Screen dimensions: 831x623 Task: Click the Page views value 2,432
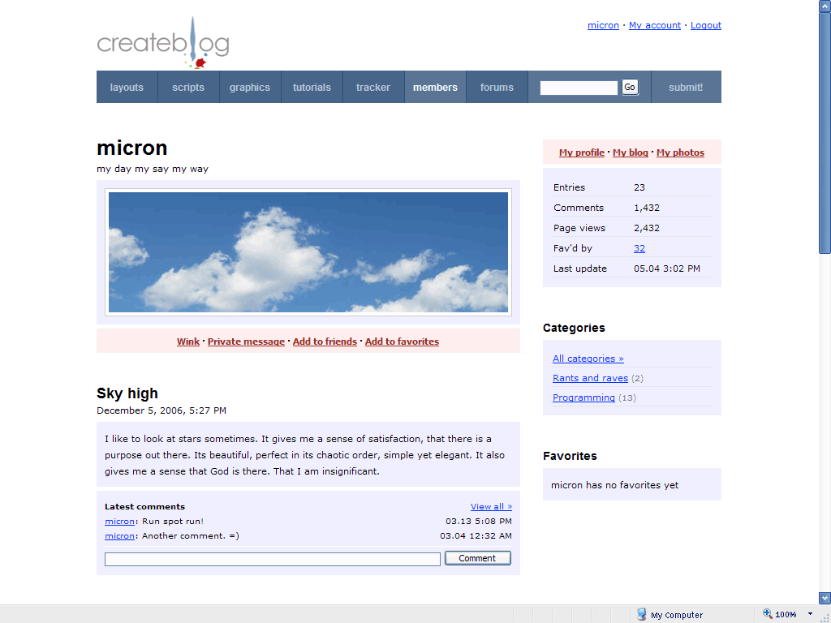(647, 228)
